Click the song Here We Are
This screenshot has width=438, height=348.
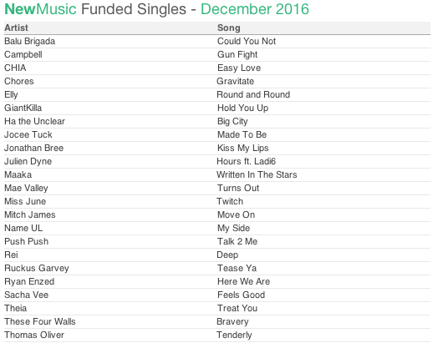(x=243, y=281)
